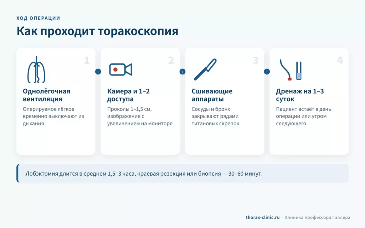Viewport: 365px width, 228px height.
Task: Click the arrow between Камера and Сшивающие аппараты cards
Action: (x=182, y=72)
